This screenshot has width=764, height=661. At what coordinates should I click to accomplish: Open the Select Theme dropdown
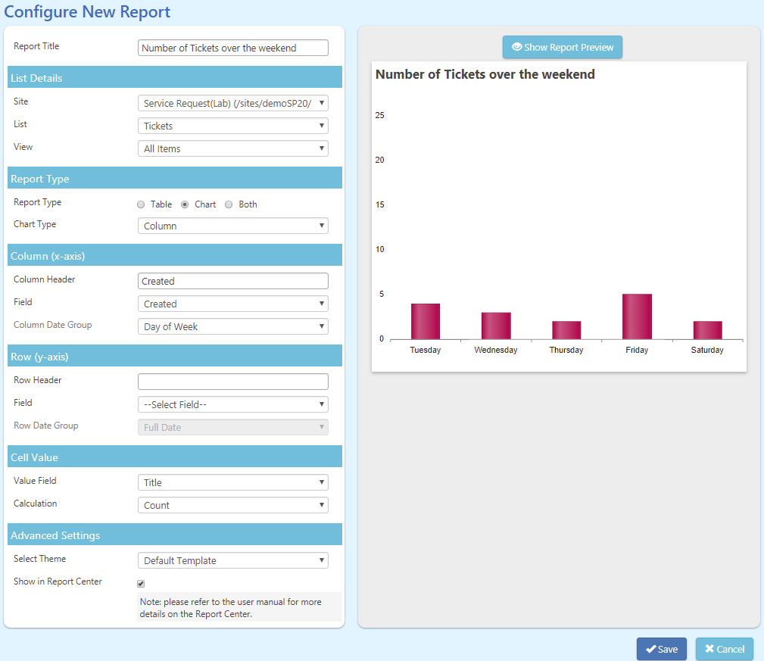pyautogui.click(x=232, y=560)
